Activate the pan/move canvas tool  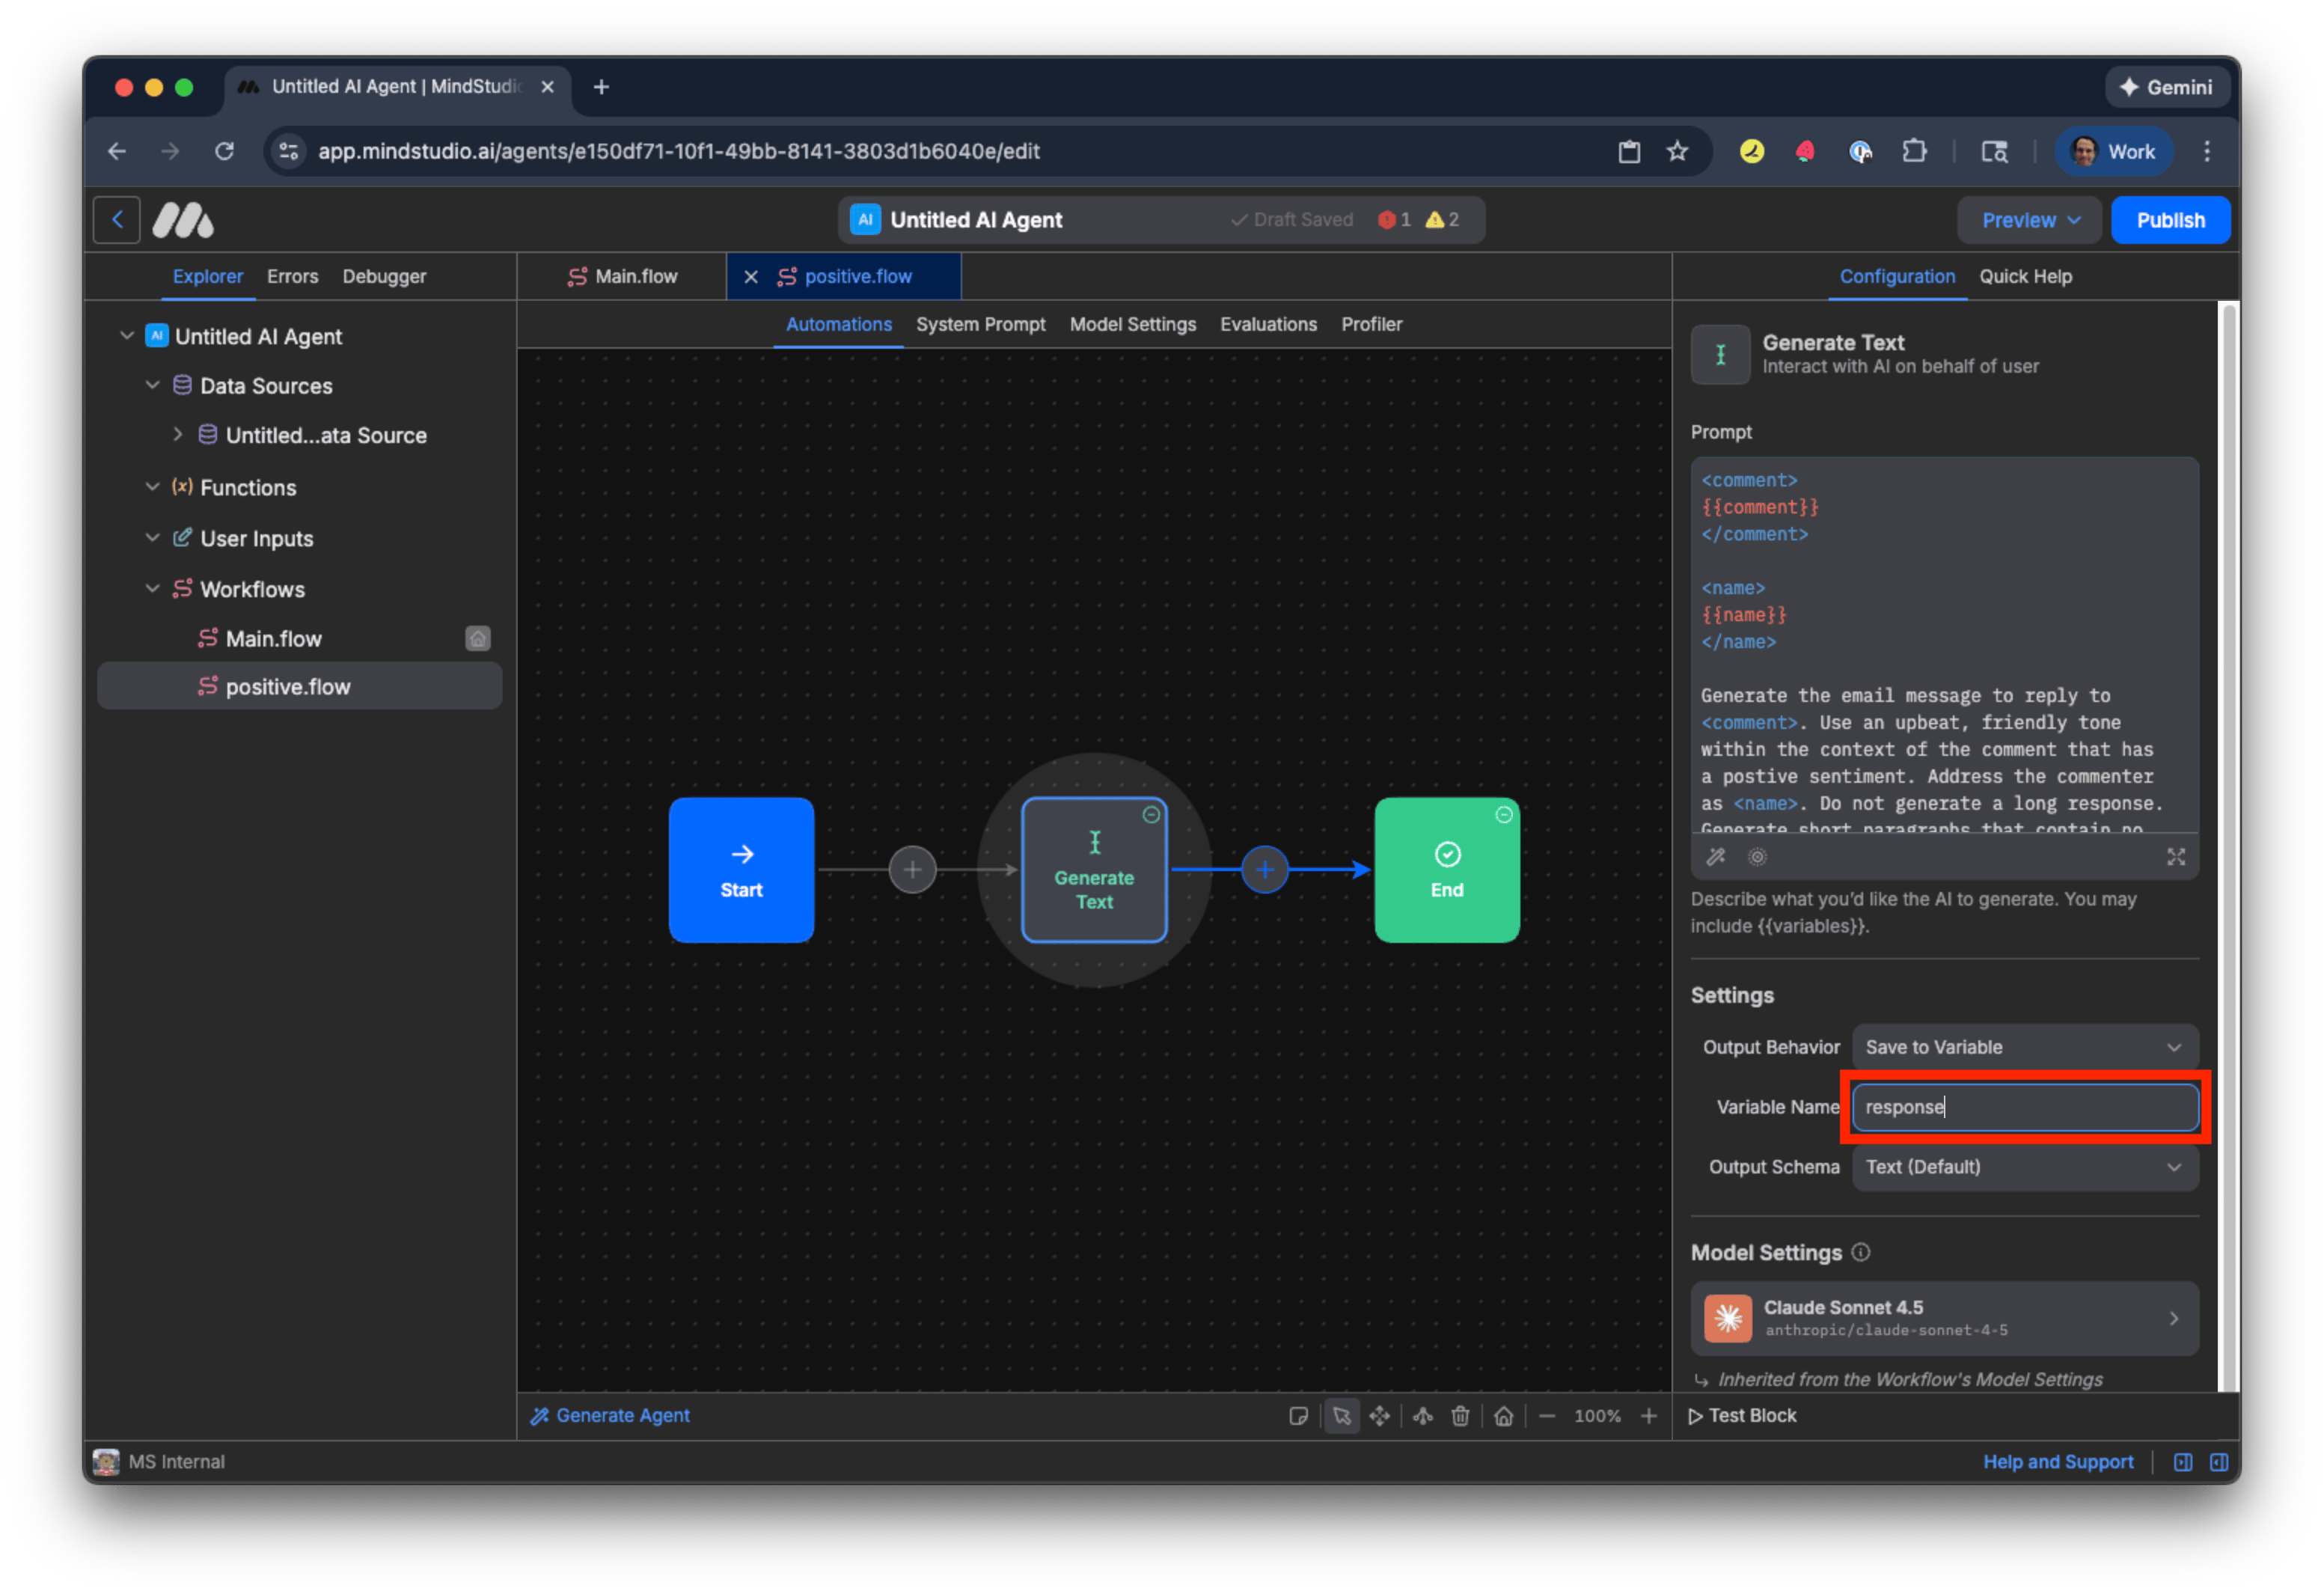(x=1381, y=1416)
